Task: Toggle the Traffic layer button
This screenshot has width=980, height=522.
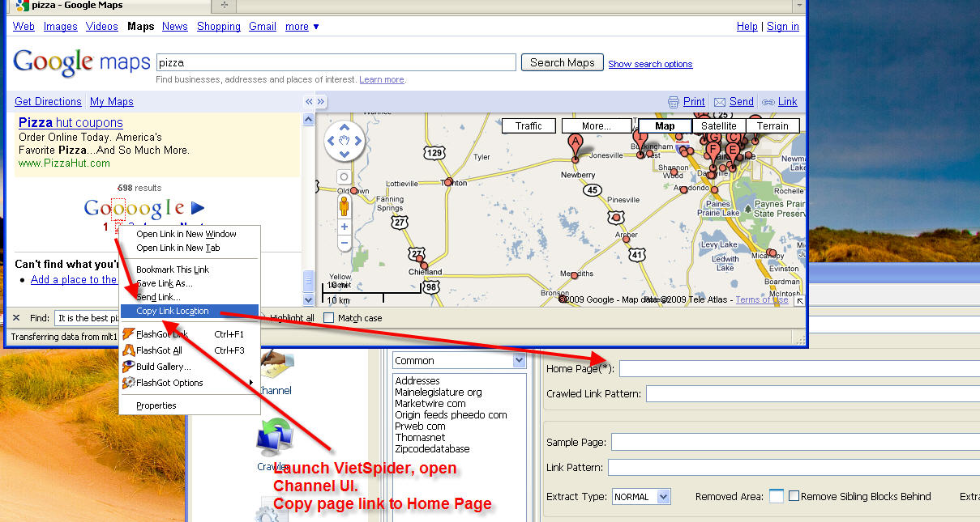Action: (x=529, y=125)
